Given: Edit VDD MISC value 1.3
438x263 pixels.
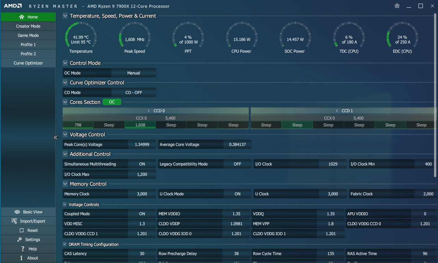Looking at the screenshot, I should (142, 224).
